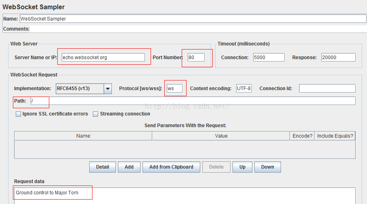Viewport: 367px width, 204px height.
Task: Click the Name: column header
Action: point(83,136)
